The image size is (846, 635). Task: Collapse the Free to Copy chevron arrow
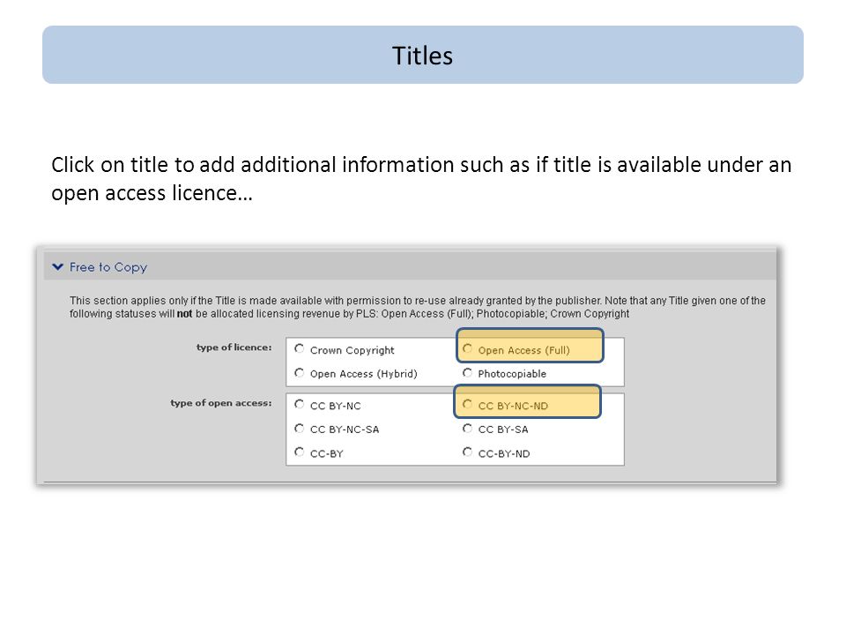(58, 266)
